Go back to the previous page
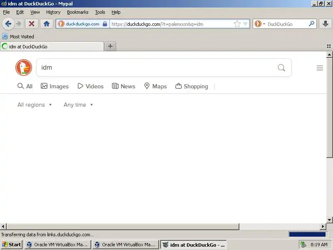The width and height of the screenshot is (333, 250). click(8, 24)
